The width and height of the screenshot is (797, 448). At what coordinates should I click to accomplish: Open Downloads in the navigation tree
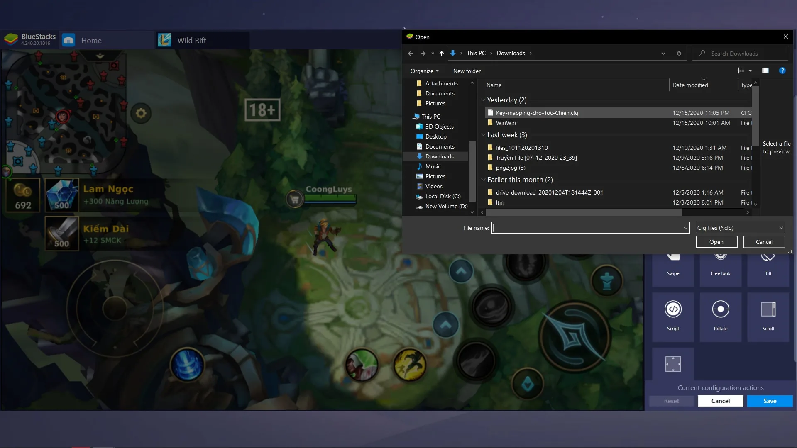click(439, 156)
